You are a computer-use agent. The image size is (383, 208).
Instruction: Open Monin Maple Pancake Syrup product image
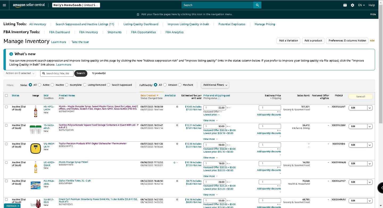[35, 111]
